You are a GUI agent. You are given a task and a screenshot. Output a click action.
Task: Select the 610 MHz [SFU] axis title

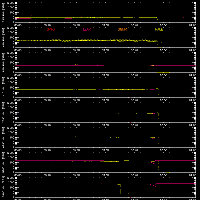(x=3, y=62)
